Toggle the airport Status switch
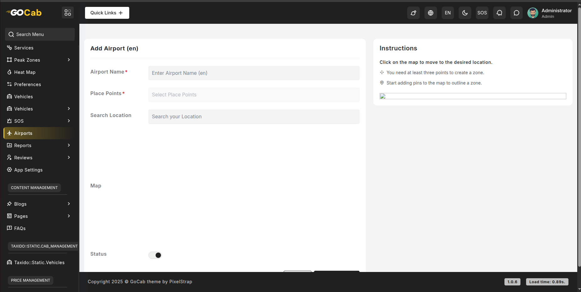Screen dimensions: 581x292 pos(155,255)
